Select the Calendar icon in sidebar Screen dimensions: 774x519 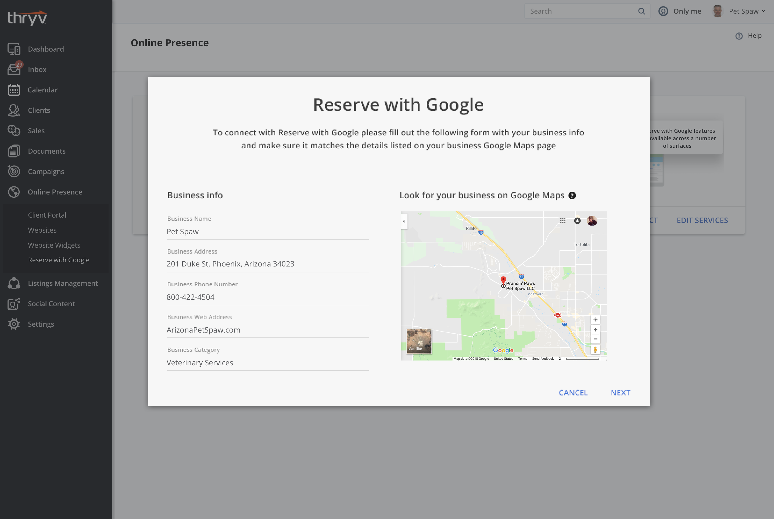click(14, 90)
